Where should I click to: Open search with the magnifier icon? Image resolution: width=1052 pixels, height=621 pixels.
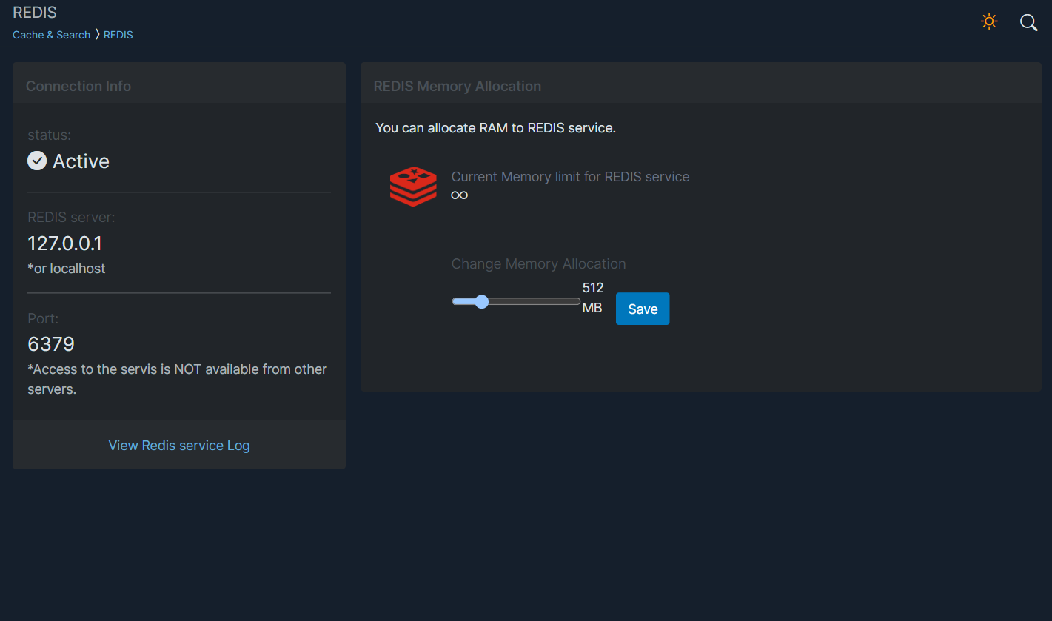click(1028, 22)
